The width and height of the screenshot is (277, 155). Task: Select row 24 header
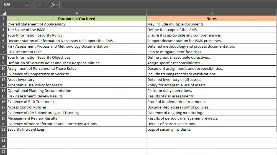3,146
